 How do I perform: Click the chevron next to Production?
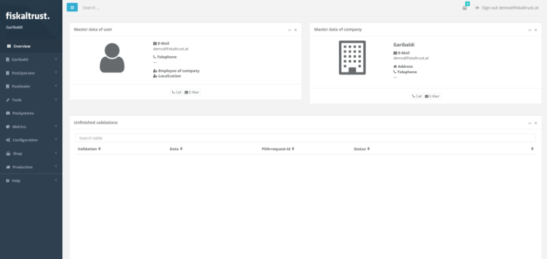[56, 167]
